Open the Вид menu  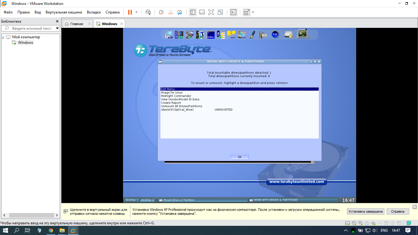pos(38,12)
